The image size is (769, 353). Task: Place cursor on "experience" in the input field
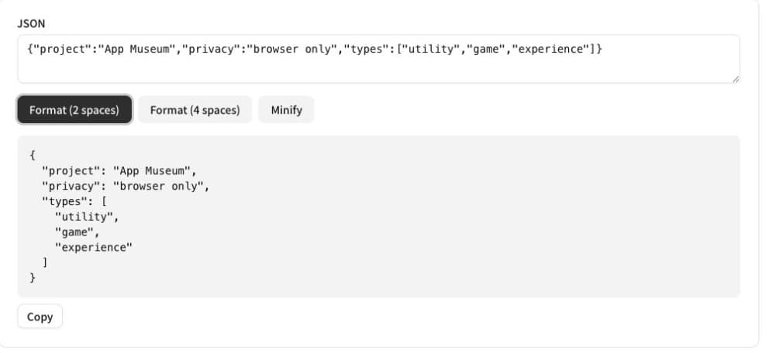click(x=550, y=50)
